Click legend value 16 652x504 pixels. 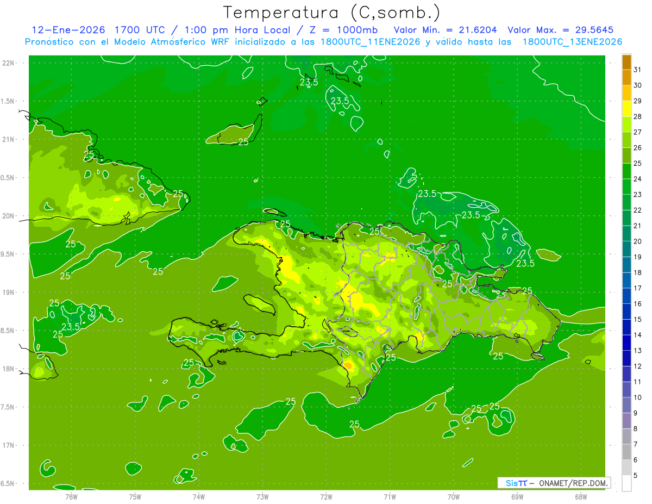tap(638, 304)
